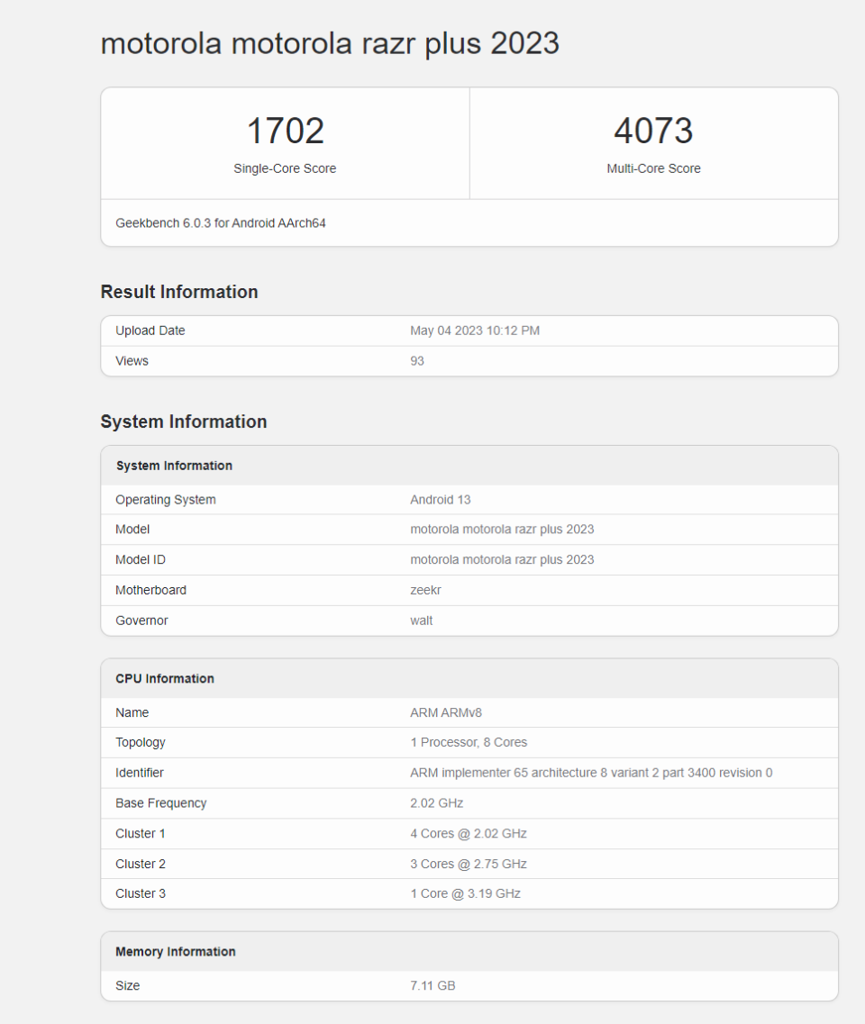Click the Model ID row label
Image resolution: width=865 pixels, height=1024 pixels.
(141, 560)
